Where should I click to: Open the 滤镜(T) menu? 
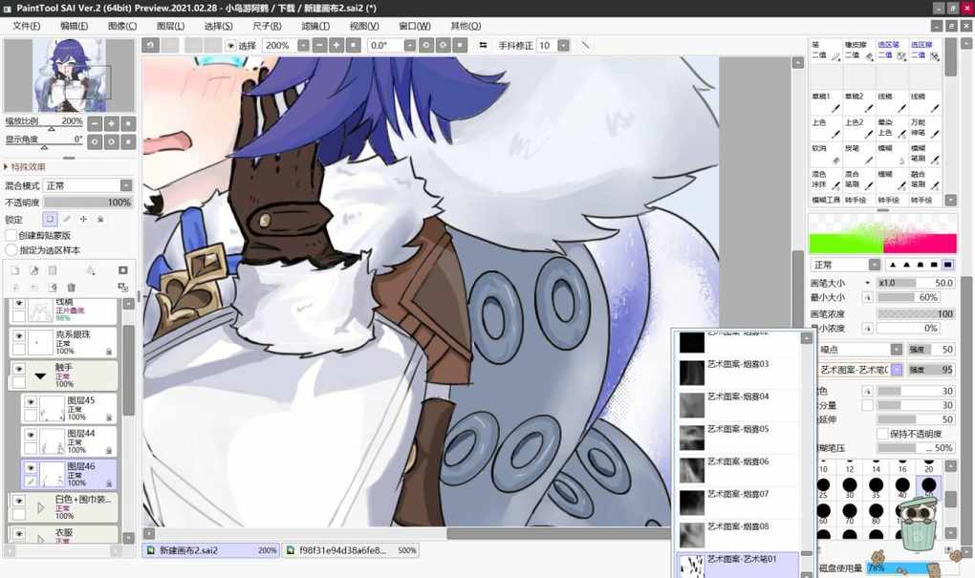314,26
